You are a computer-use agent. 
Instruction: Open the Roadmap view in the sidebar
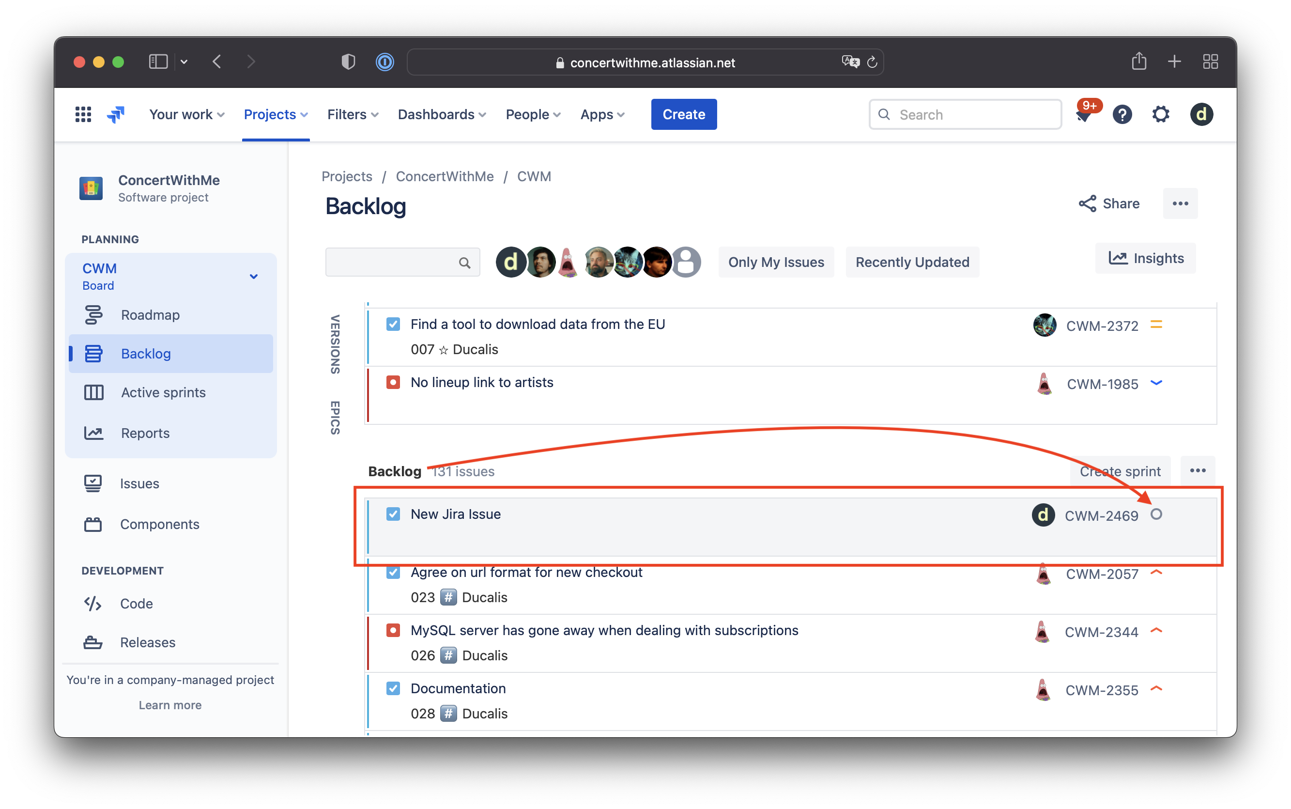[x=150, y=314]
